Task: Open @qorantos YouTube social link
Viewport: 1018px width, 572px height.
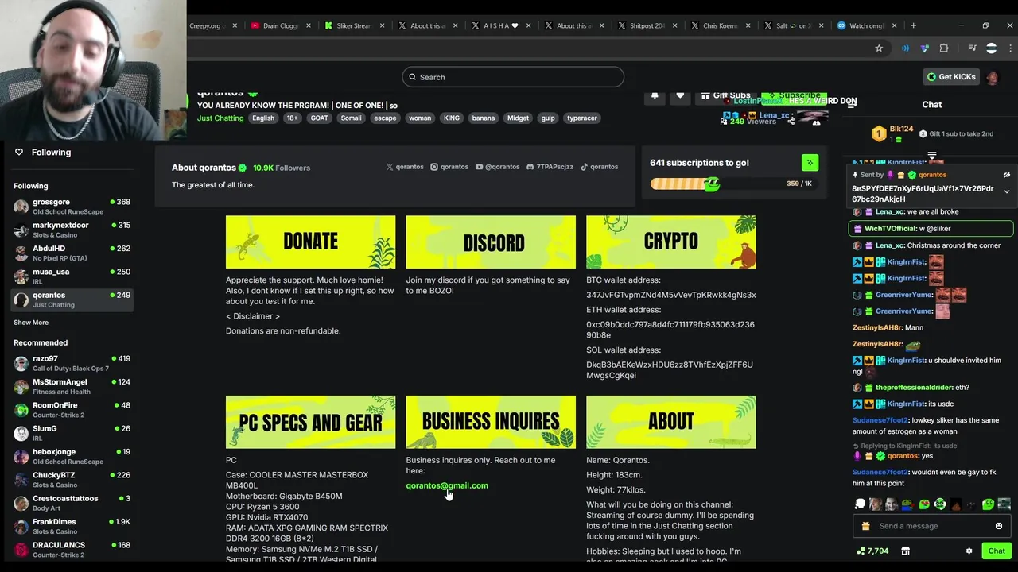Action: tap(497, 167)
